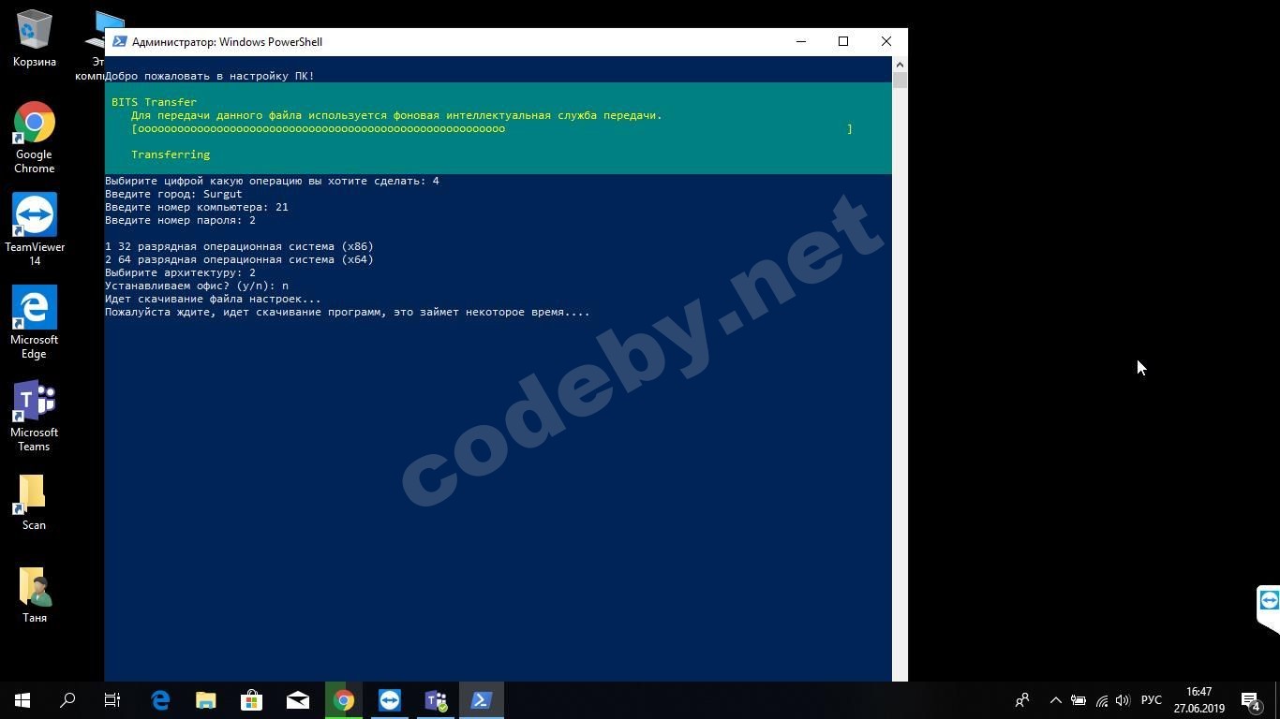Switch input language via РУС indicator
Screen dimensions: 1280x719
click(1152, 700)
